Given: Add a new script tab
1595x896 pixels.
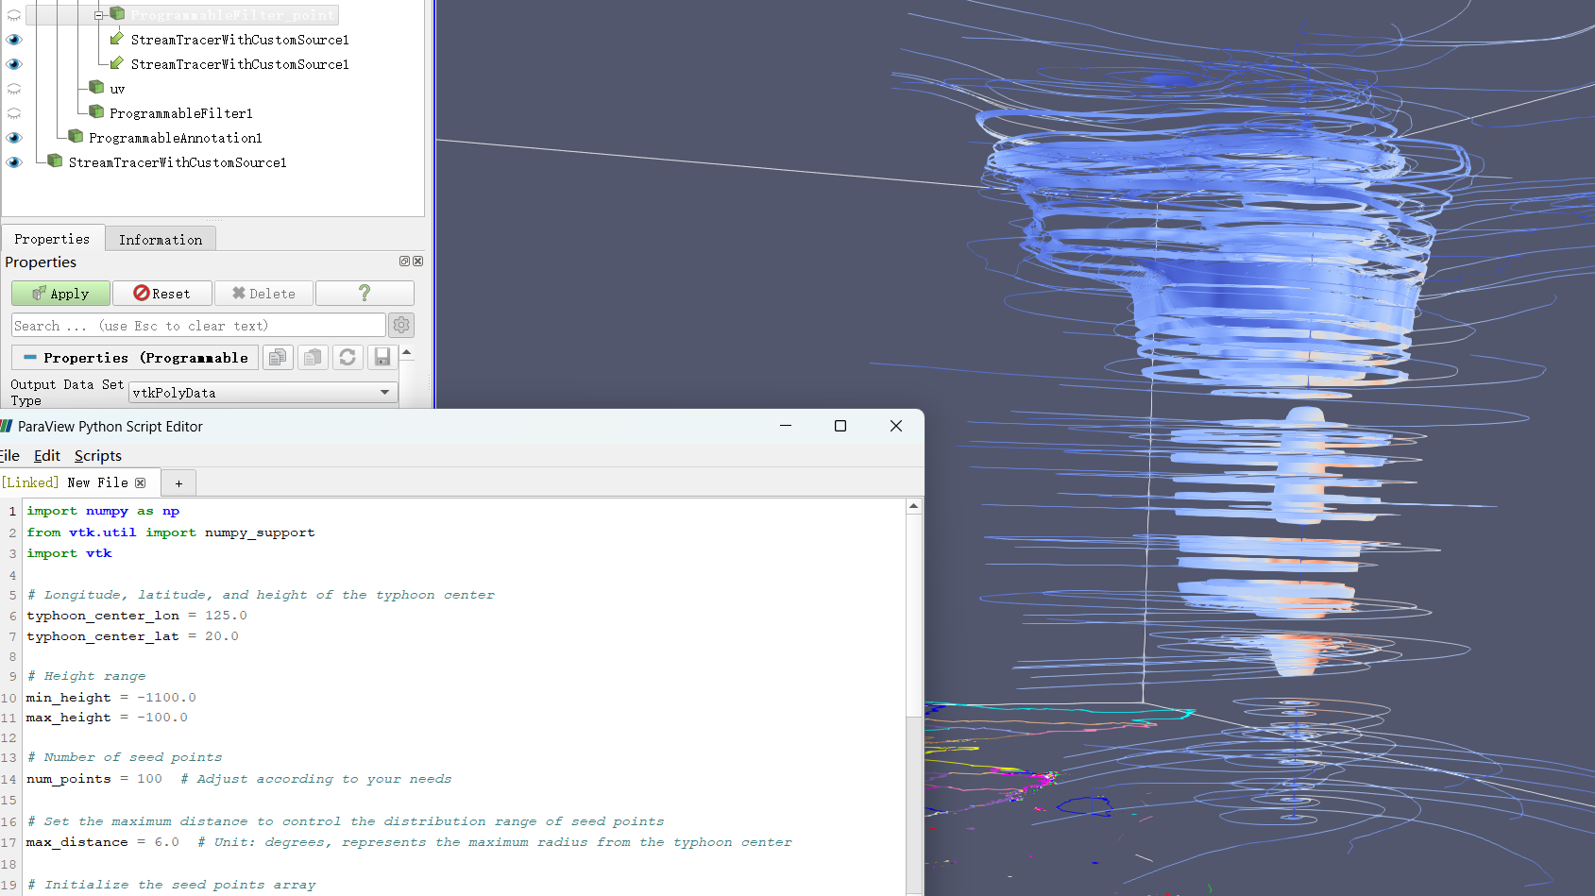Looking at the screenshot, I should pos(178,483).
